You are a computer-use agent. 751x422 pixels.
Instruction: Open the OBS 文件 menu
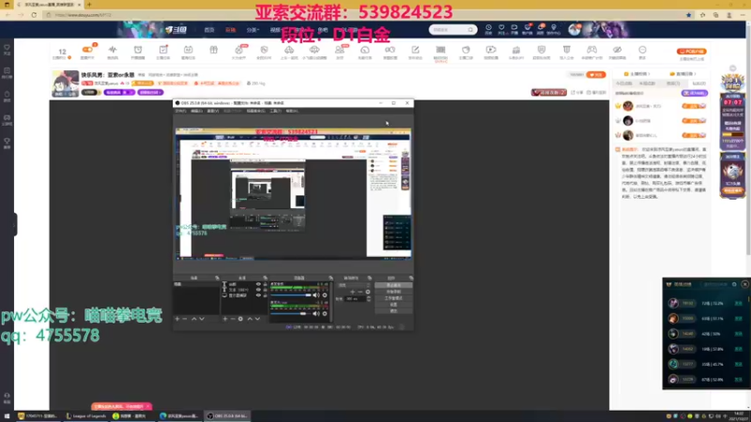[180, 111]
